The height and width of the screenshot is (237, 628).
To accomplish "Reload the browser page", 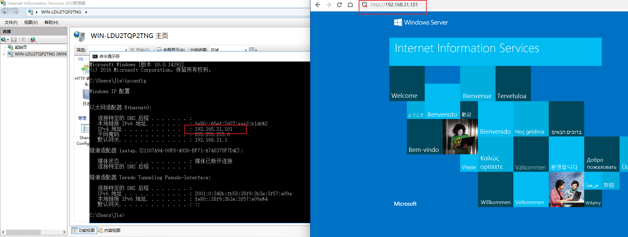I will [339, 5].
